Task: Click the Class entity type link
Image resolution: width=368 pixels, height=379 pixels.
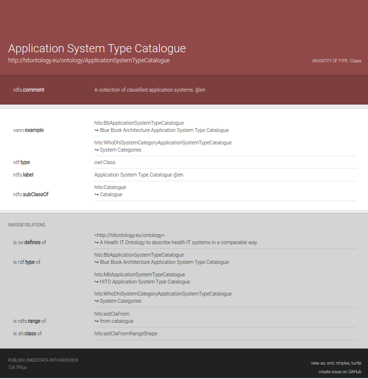Action: (x=356, y=61)
